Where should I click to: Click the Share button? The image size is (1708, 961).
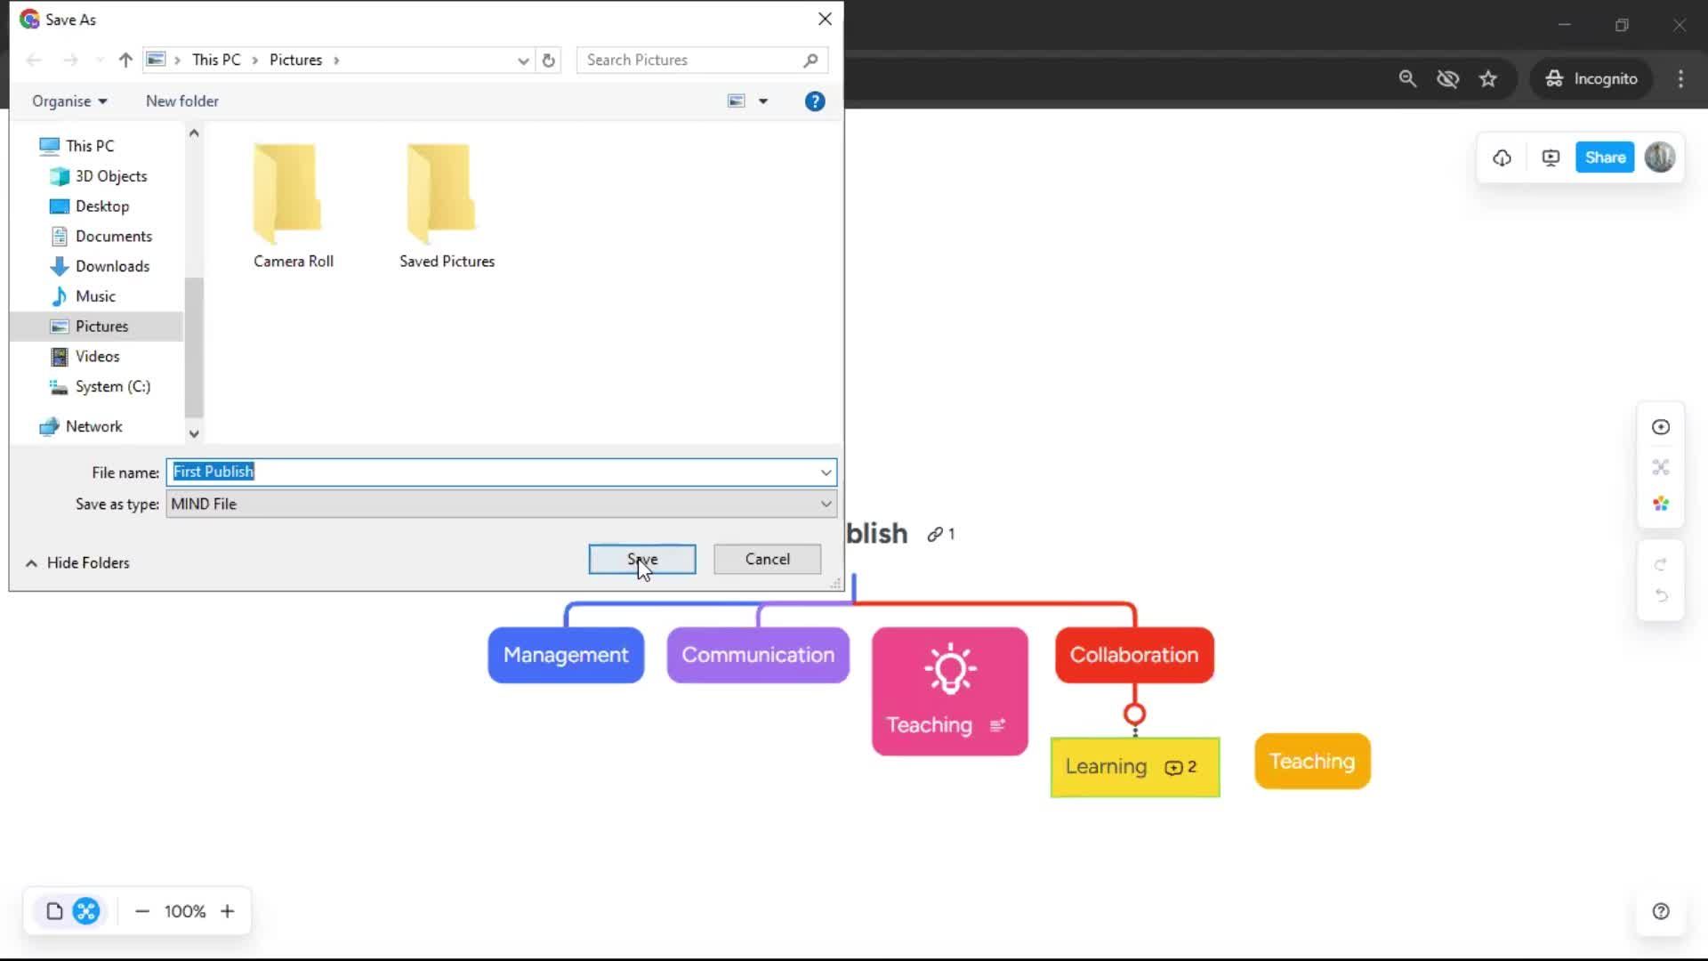point(1605,157)
